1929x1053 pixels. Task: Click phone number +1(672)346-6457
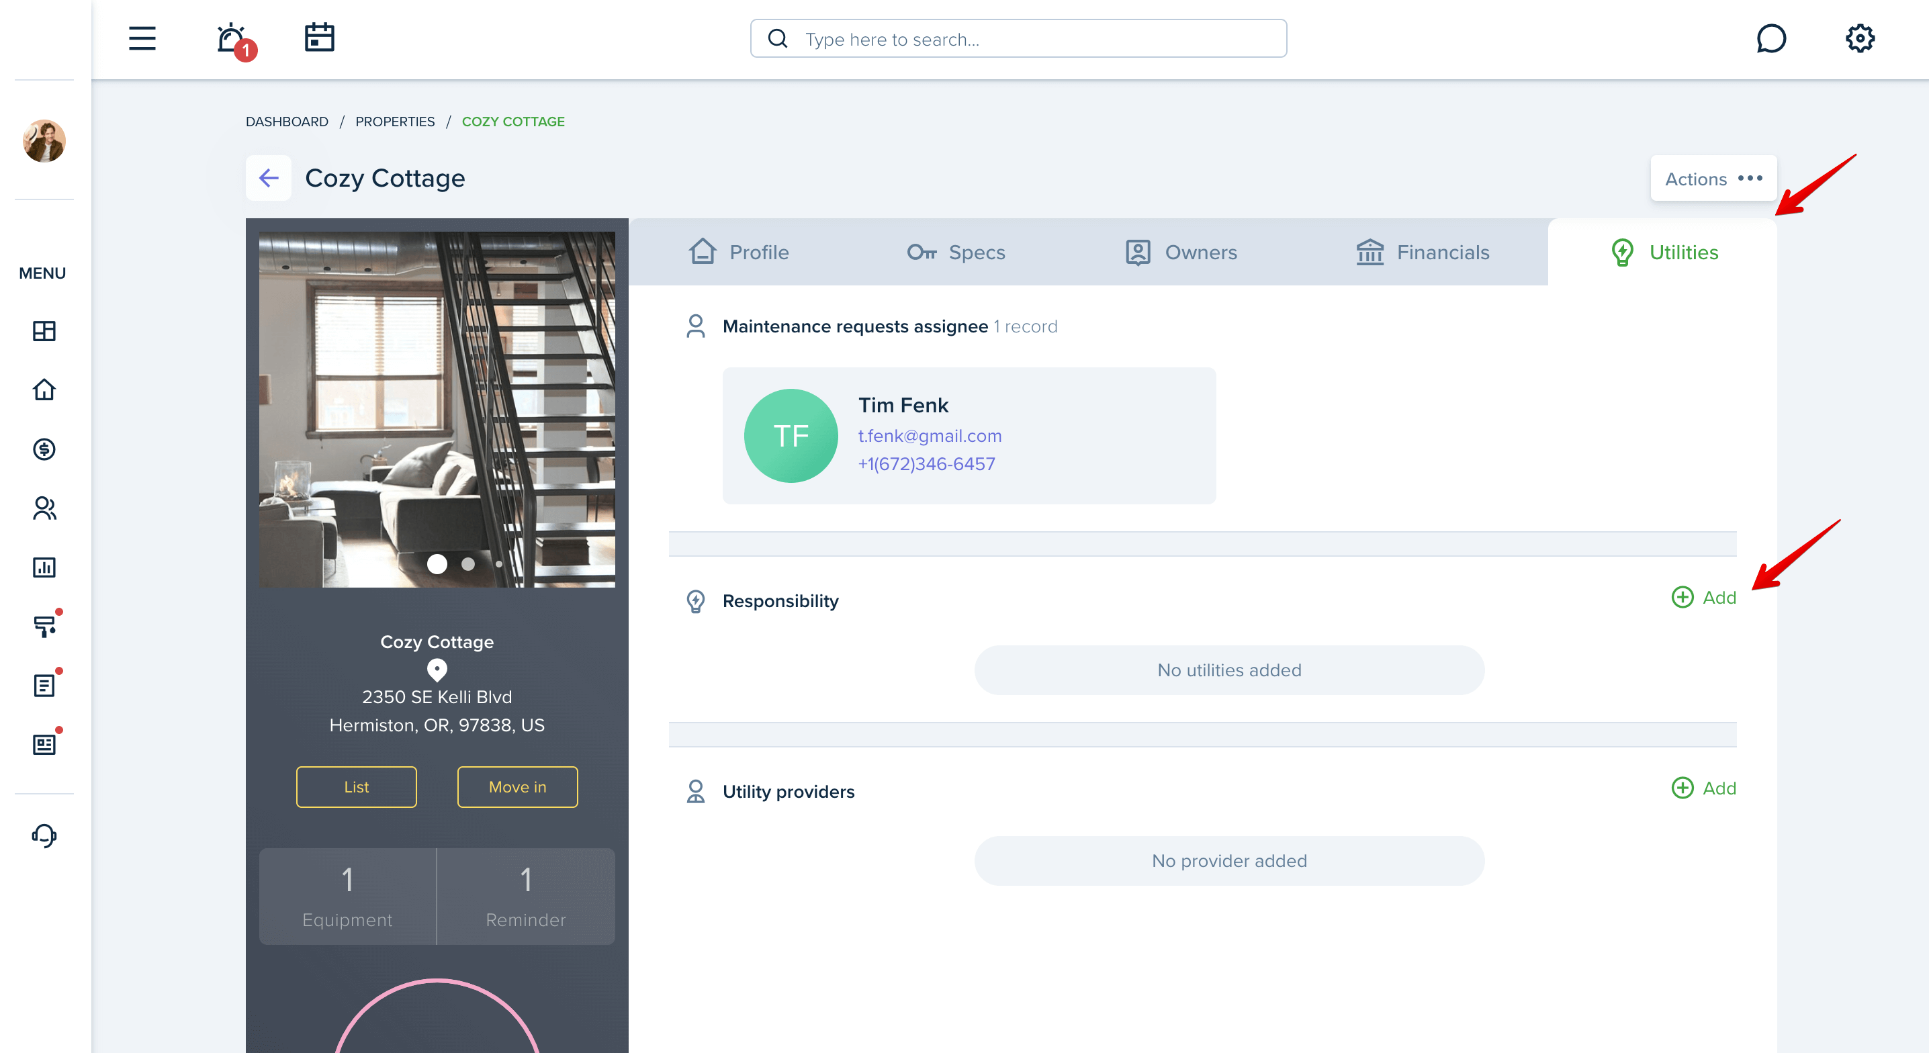[926, 463]
